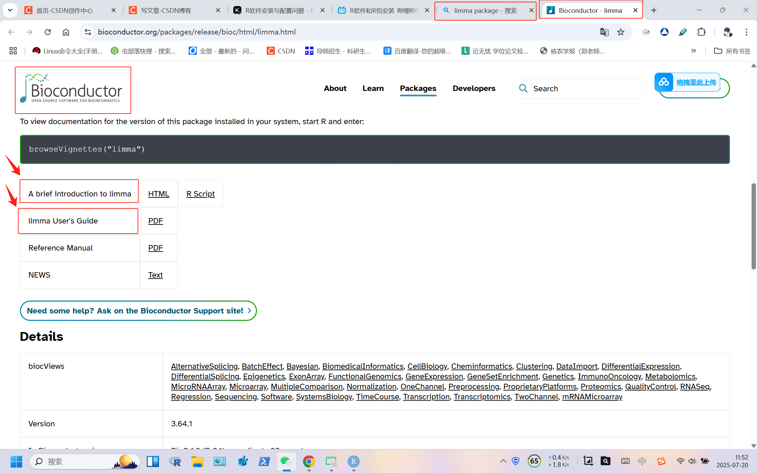Open the Packages navigation menu item
The width and height of the screenshot is (757, 473).
(x=418, y=89)
